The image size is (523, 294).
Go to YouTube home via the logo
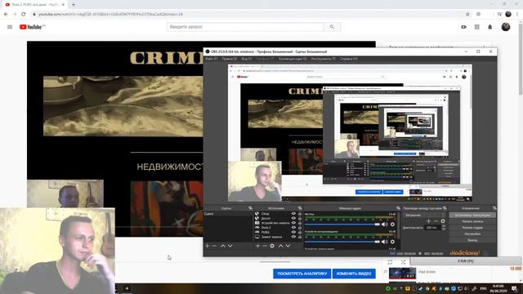coord(30,27)
